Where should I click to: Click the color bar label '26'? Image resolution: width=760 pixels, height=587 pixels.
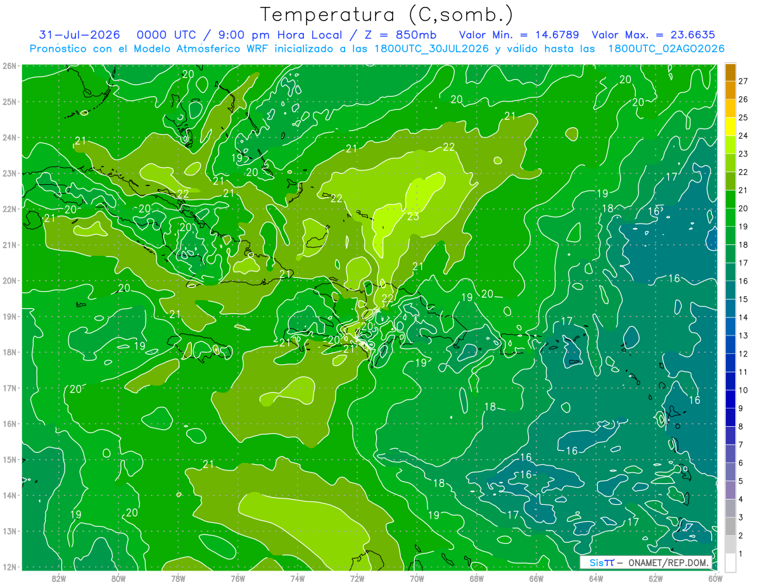click(744, 99)
